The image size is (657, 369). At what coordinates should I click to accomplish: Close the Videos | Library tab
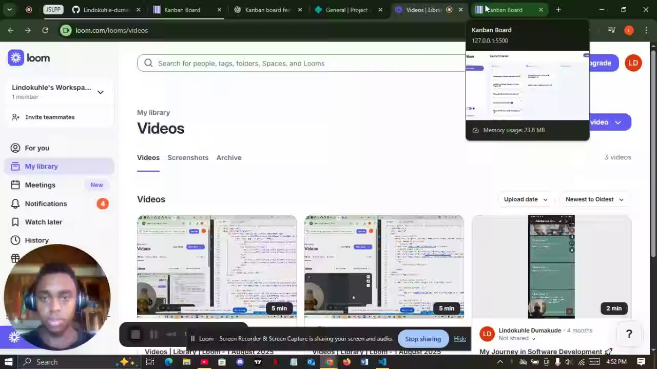pyautogui.click(x=460, y=10)
